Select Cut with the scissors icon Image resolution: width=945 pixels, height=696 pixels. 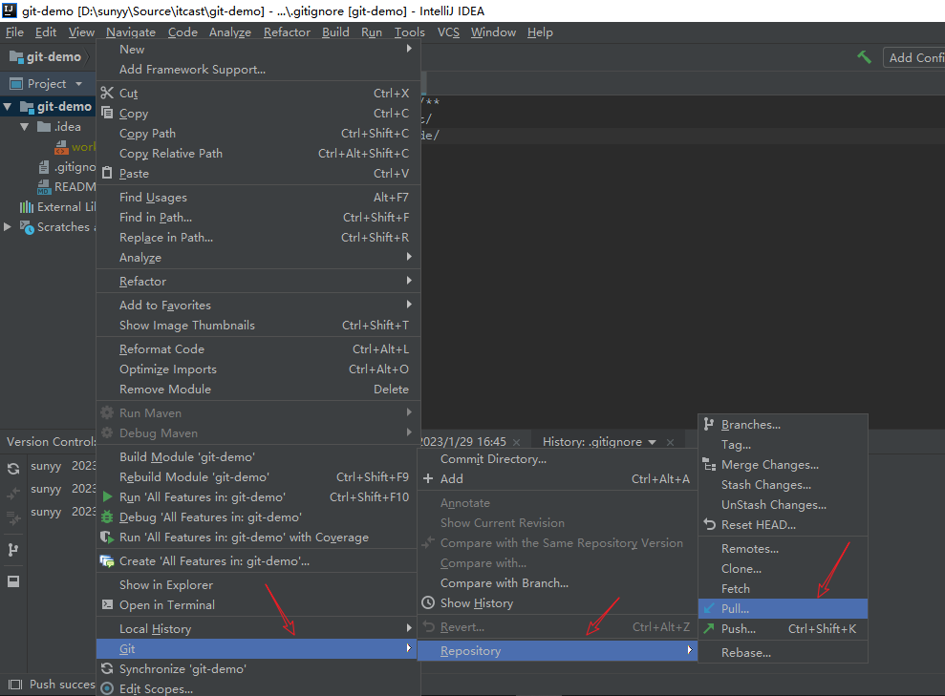[128, 94]
